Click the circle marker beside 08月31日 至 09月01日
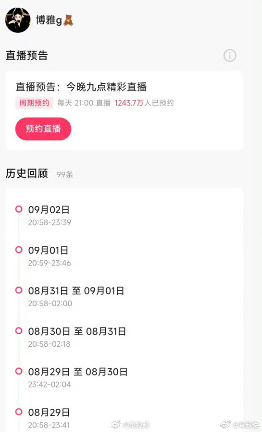Screen dimensions: 262x432 pyautogui.click(x=19, y=290)
